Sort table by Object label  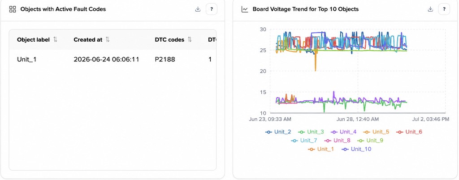55,39
